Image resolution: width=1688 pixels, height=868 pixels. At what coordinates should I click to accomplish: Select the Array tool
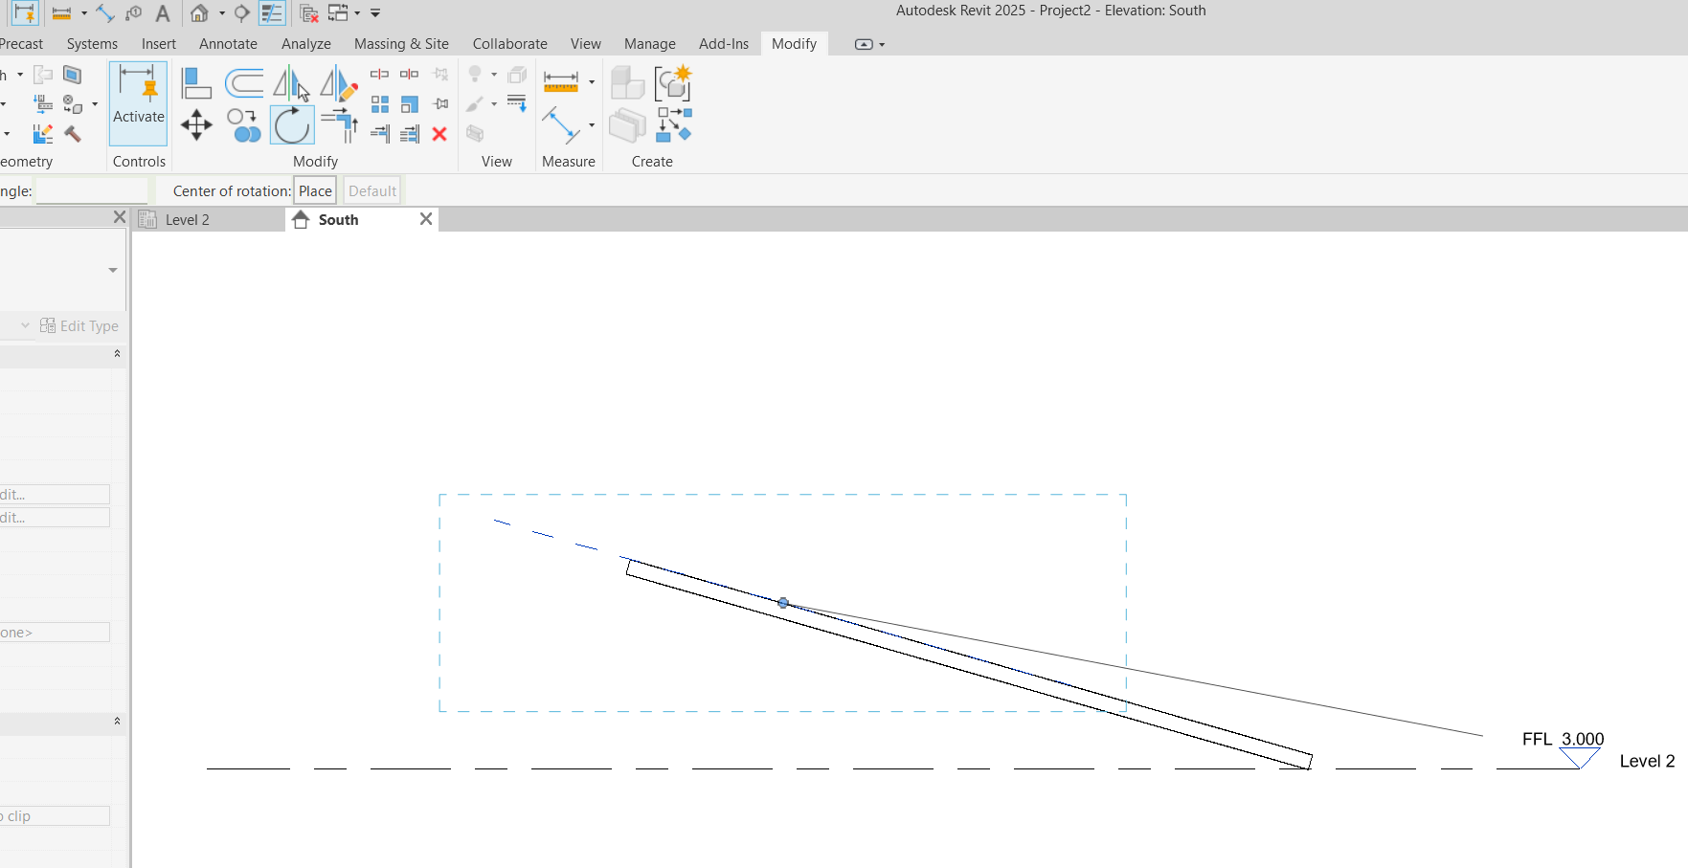click(x=379, y=103)
